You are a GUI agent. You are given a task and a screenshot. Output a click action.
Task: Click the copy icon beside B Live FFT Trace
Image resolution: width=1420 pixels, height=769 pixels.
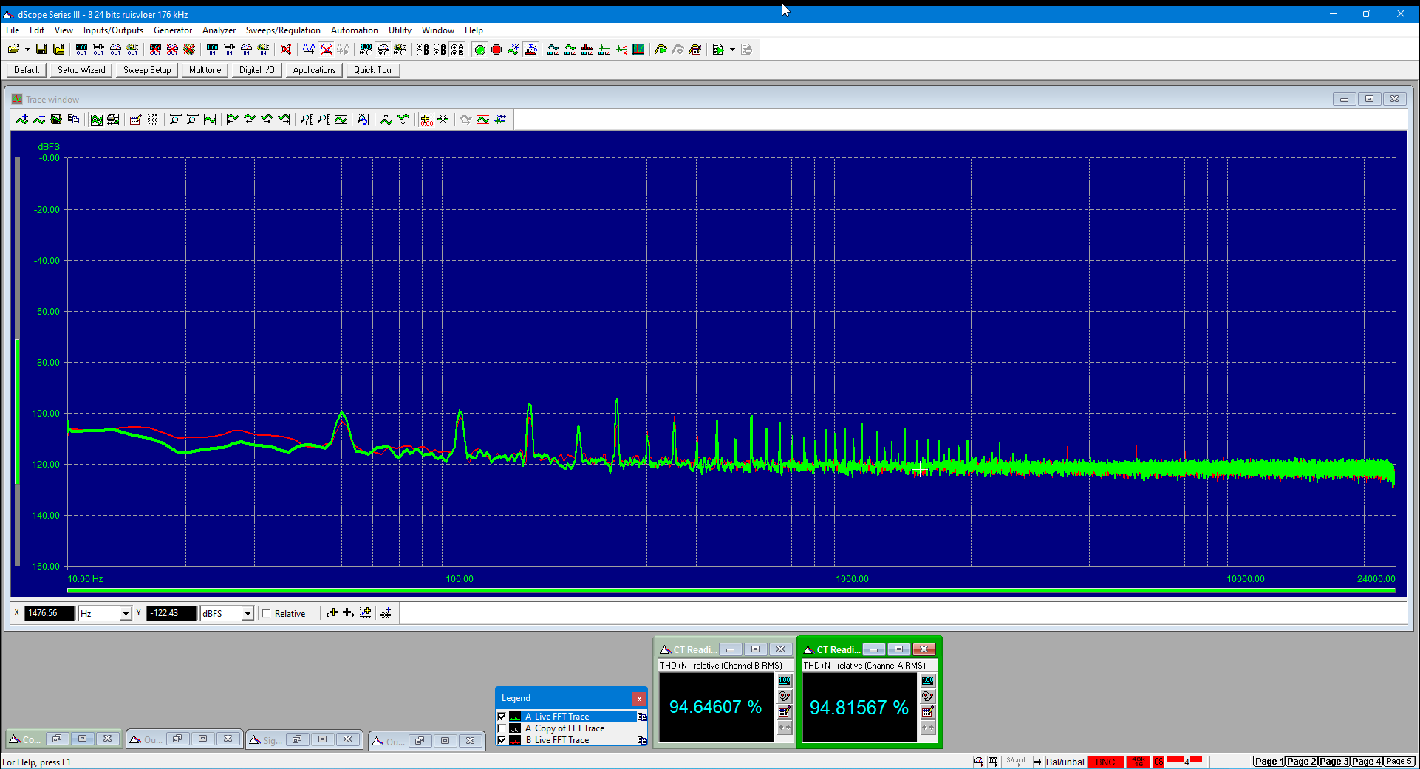click(642, 740)
